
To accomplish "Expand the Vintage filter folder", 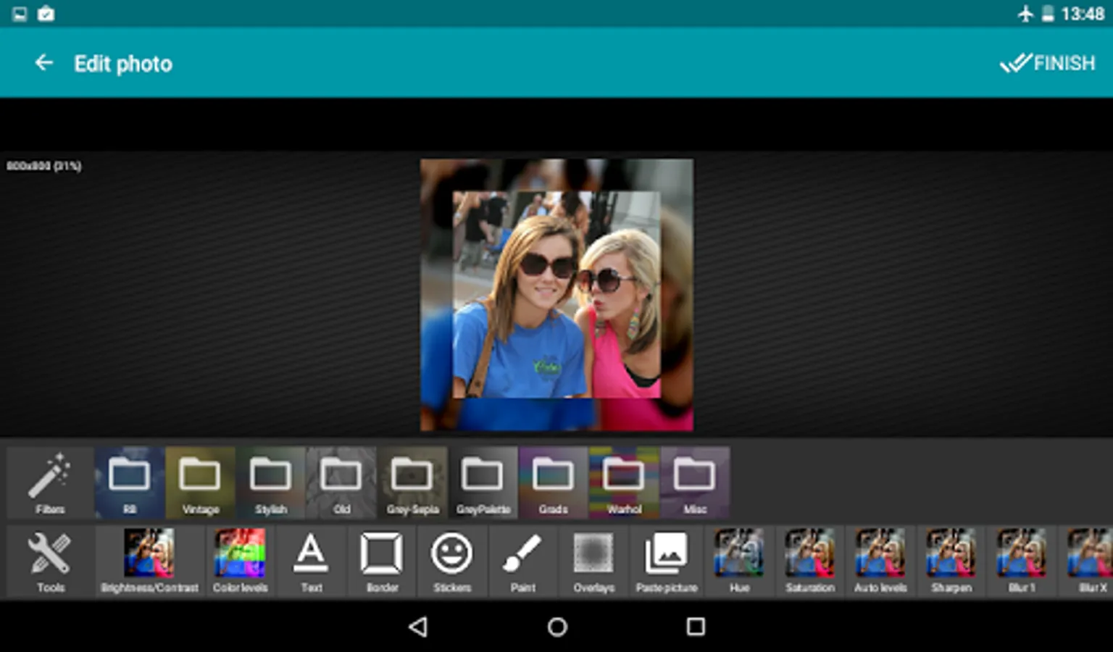I will (200, 482).
